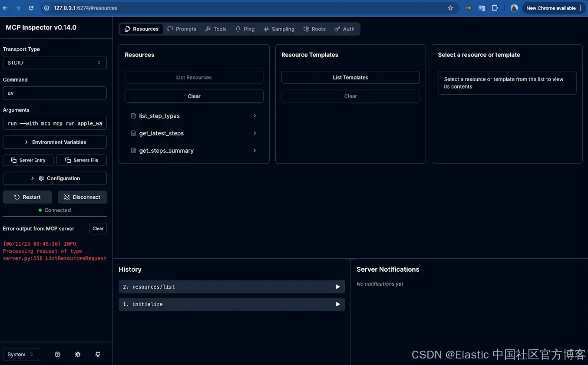Open the Chrome extensions puzzle icon
588x365 pixels.
tap(495, 8)
